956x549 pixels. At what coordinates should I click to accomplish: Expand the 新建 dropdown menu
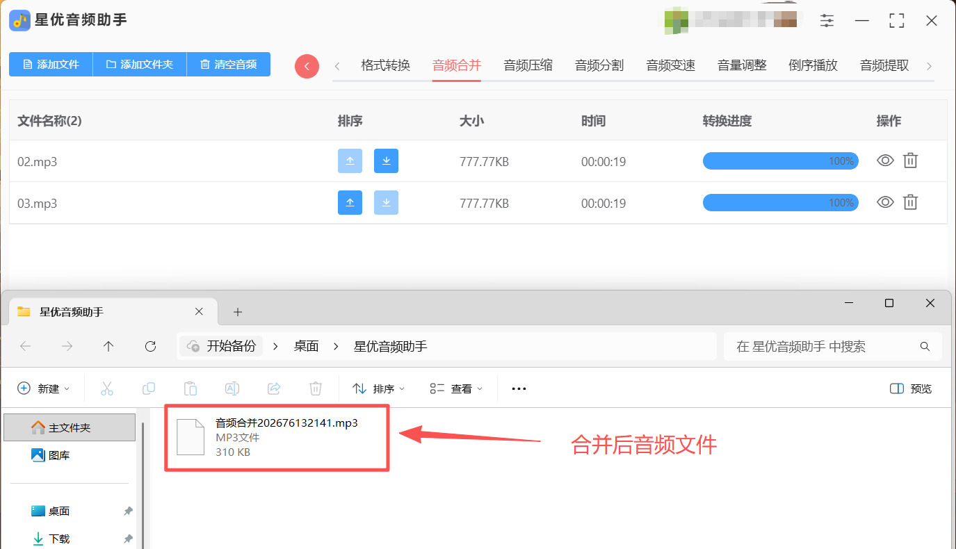[44, 388]
